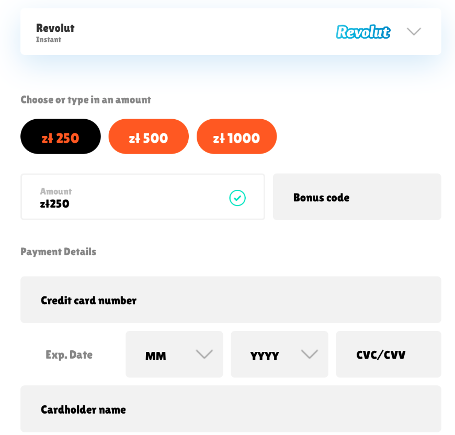Click the Revolut logo icon
Viewport: 455px width, 435px height.
pos(363,31)
